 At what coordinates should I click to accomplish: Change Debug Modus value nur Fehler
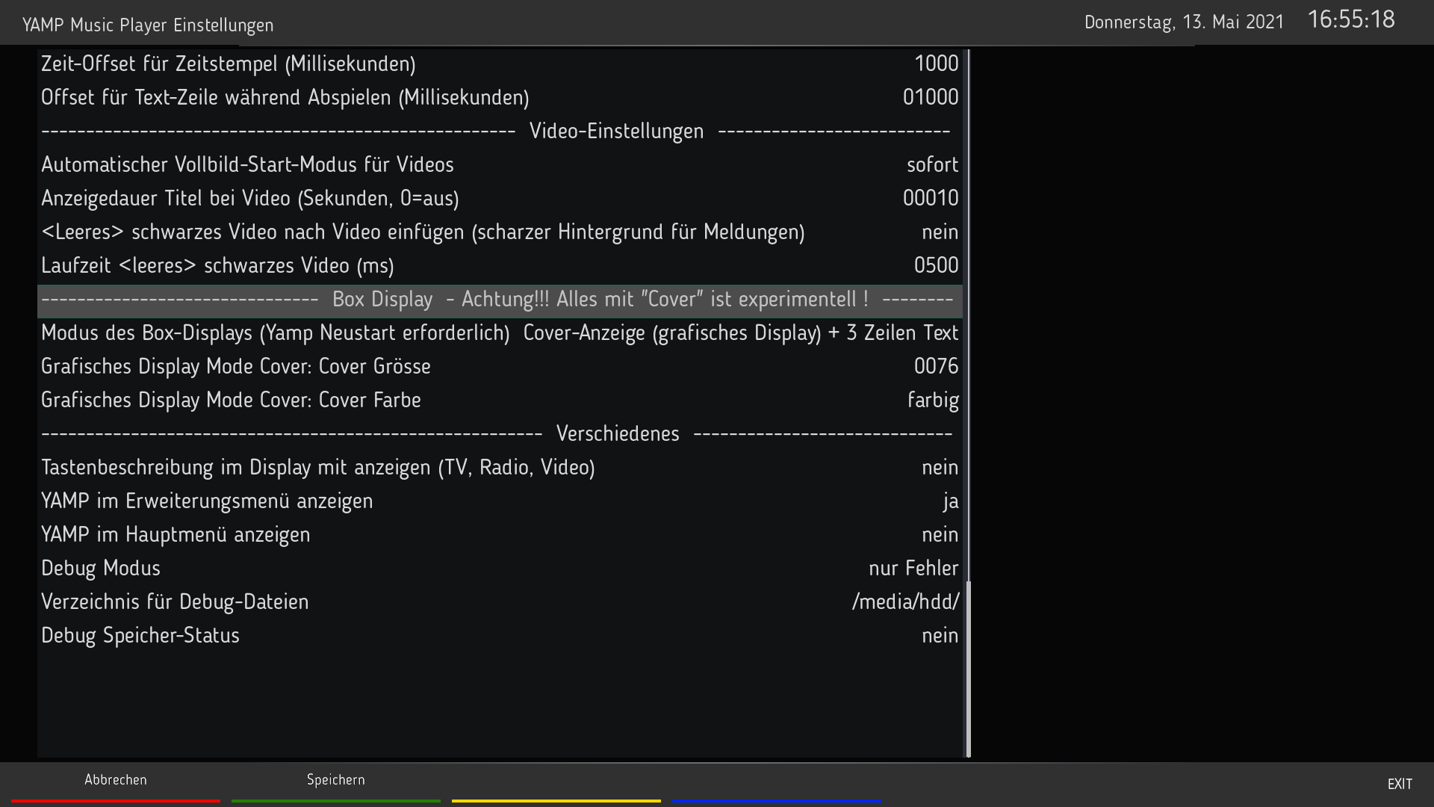[913, 568]
